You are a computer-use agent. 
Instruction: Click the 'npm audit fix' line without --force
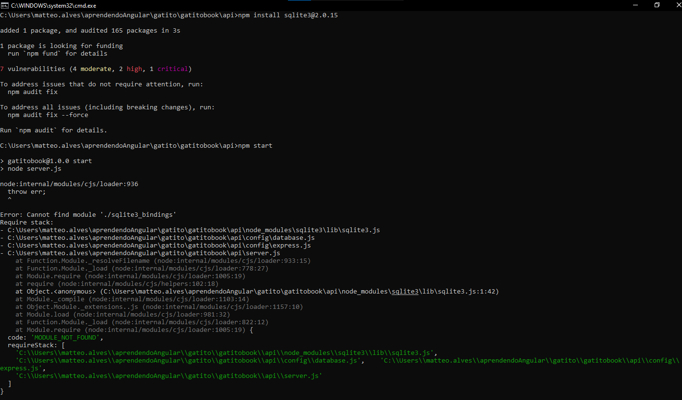(x=33, y=92)
